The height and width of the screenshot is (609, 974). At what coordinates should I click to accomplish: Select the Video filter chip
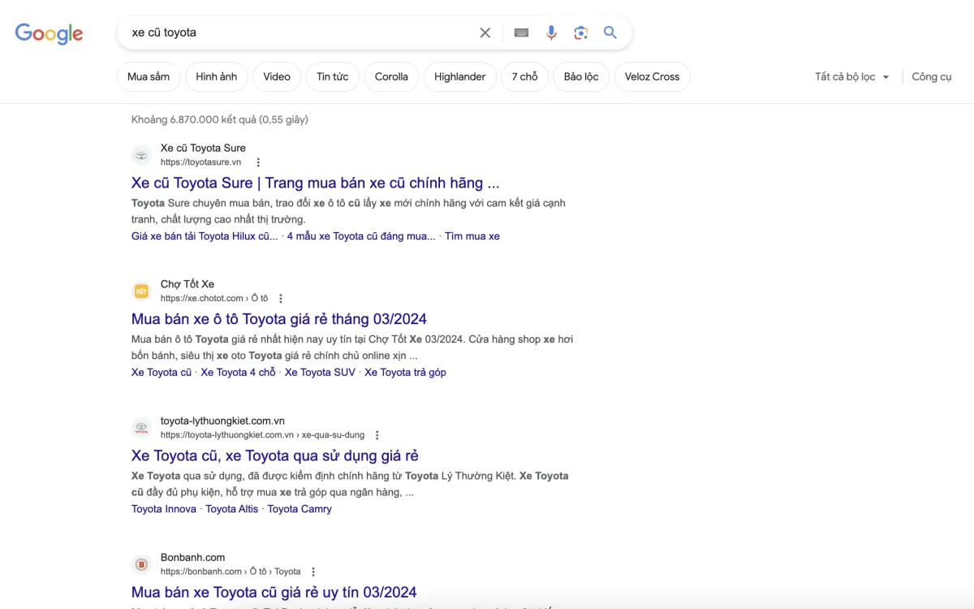point(277,76)
